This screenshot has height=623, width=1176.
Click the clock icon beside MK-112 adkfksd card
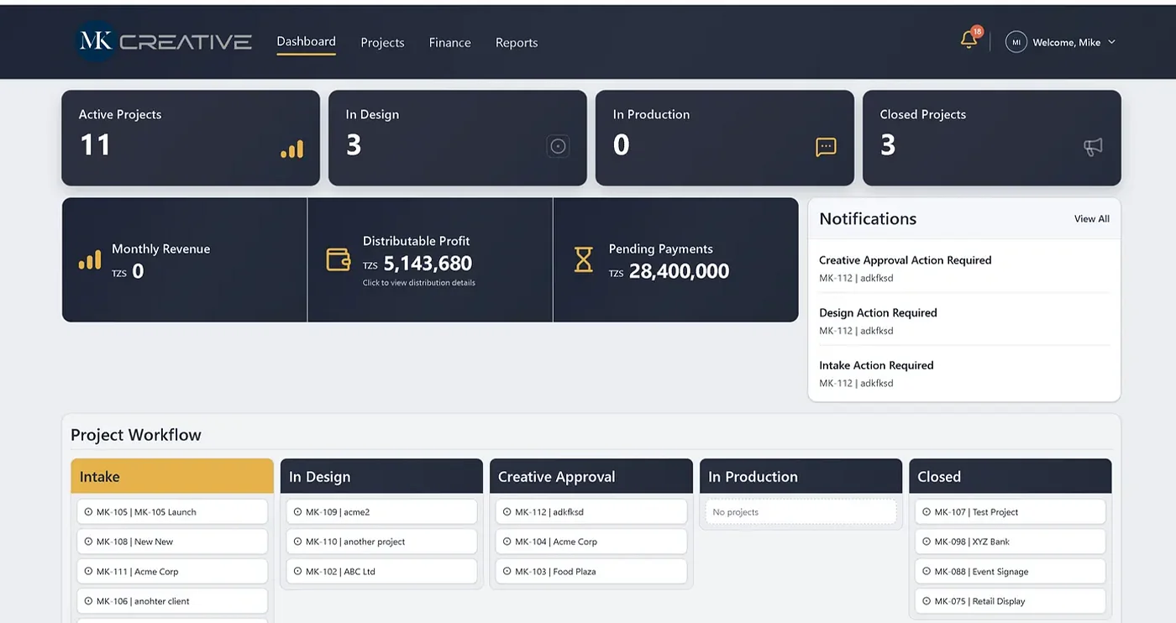tap(507, 511)
